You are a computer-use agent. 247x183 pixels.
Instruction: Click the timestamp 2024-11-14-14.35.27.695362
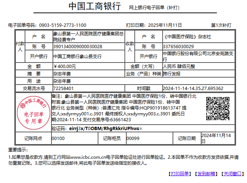point(193,88)
